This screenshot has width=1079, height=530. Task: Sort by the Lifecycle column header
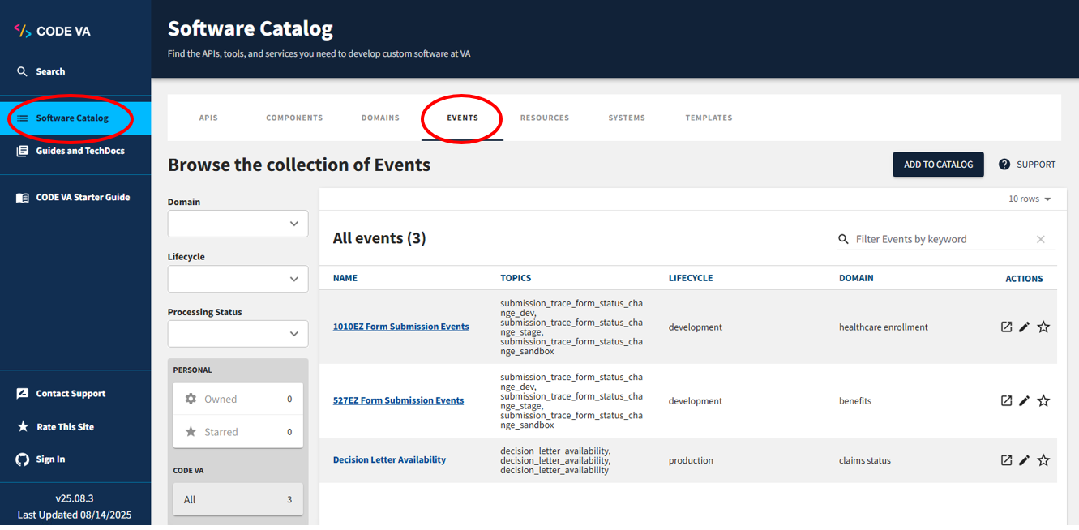coord(691,278)
